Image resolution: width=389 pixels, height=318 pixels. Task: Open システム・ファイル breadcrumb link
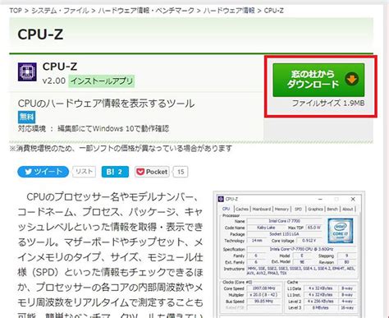(60, 11)
